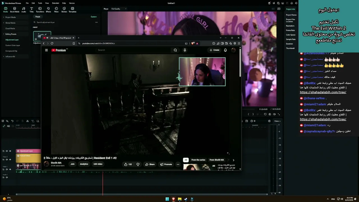Select the timeline scissors split tool
This screenshot has width=359, height=202.
point(27,121)
